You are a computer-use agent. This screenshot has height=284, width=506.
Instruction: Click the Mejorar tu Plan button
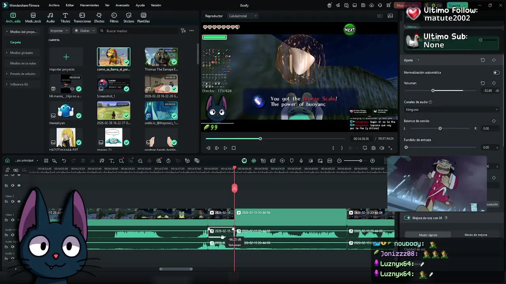coord(407,6)
